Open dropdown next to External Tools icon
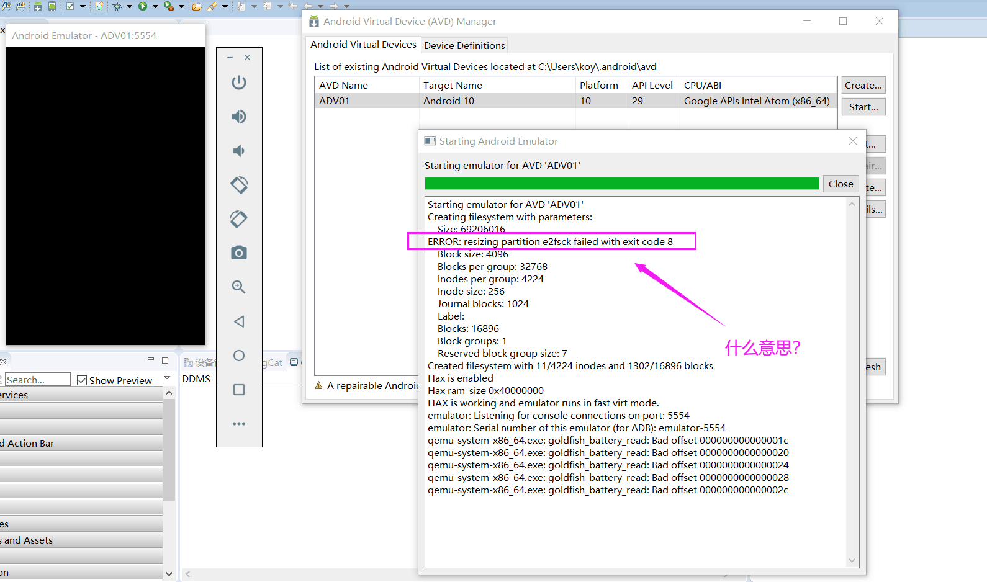987x582 pixels. tap(181, 6)
